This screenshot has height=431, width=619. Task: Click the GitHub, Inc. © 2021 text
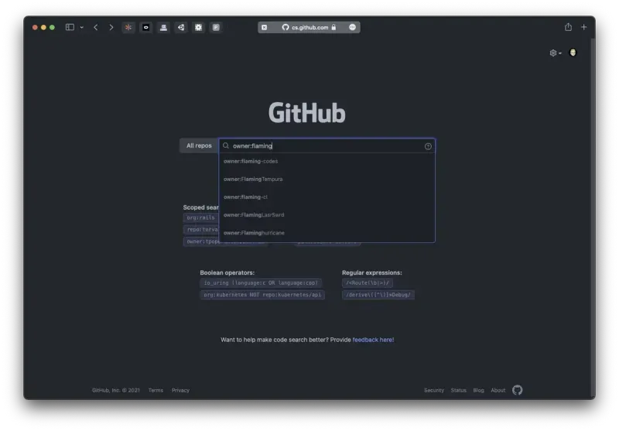(115, 390)
